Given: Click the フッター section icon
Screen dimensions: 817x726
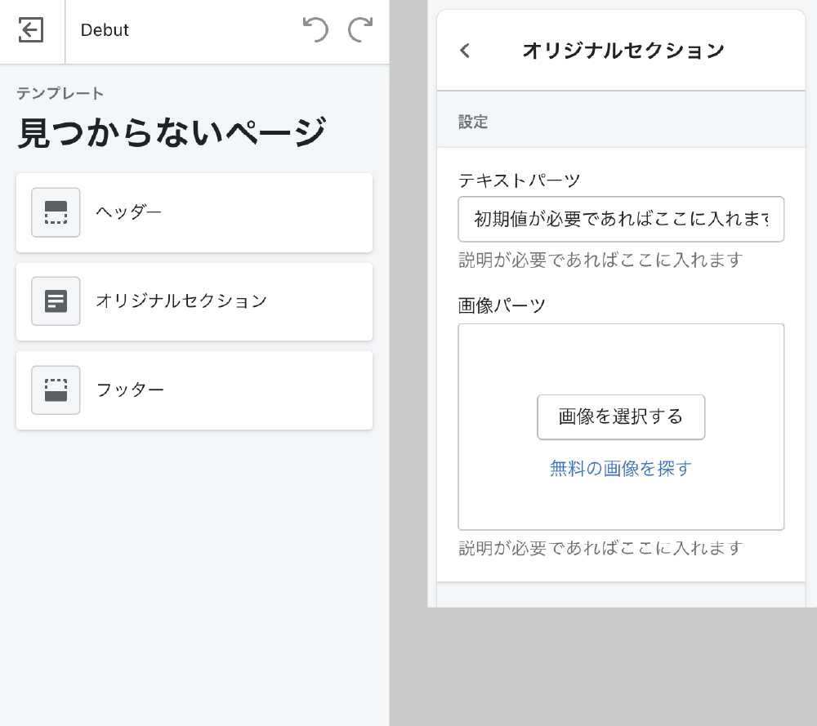Looking at the screenshot, I should [x=56, y=390].
